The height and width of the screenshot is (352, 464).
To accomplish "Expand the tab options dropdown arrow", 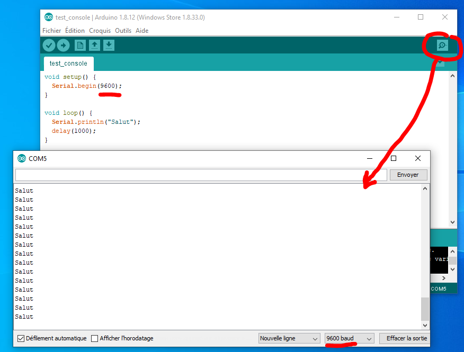I will tap(440, 63).
